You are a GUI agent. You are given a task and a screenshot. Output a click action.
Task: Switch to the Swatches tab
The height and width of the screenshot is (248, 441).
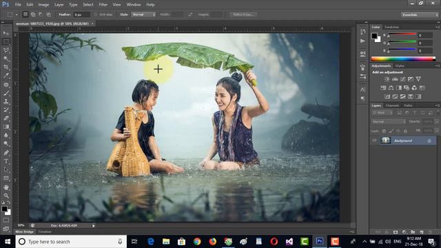(391, 27)
